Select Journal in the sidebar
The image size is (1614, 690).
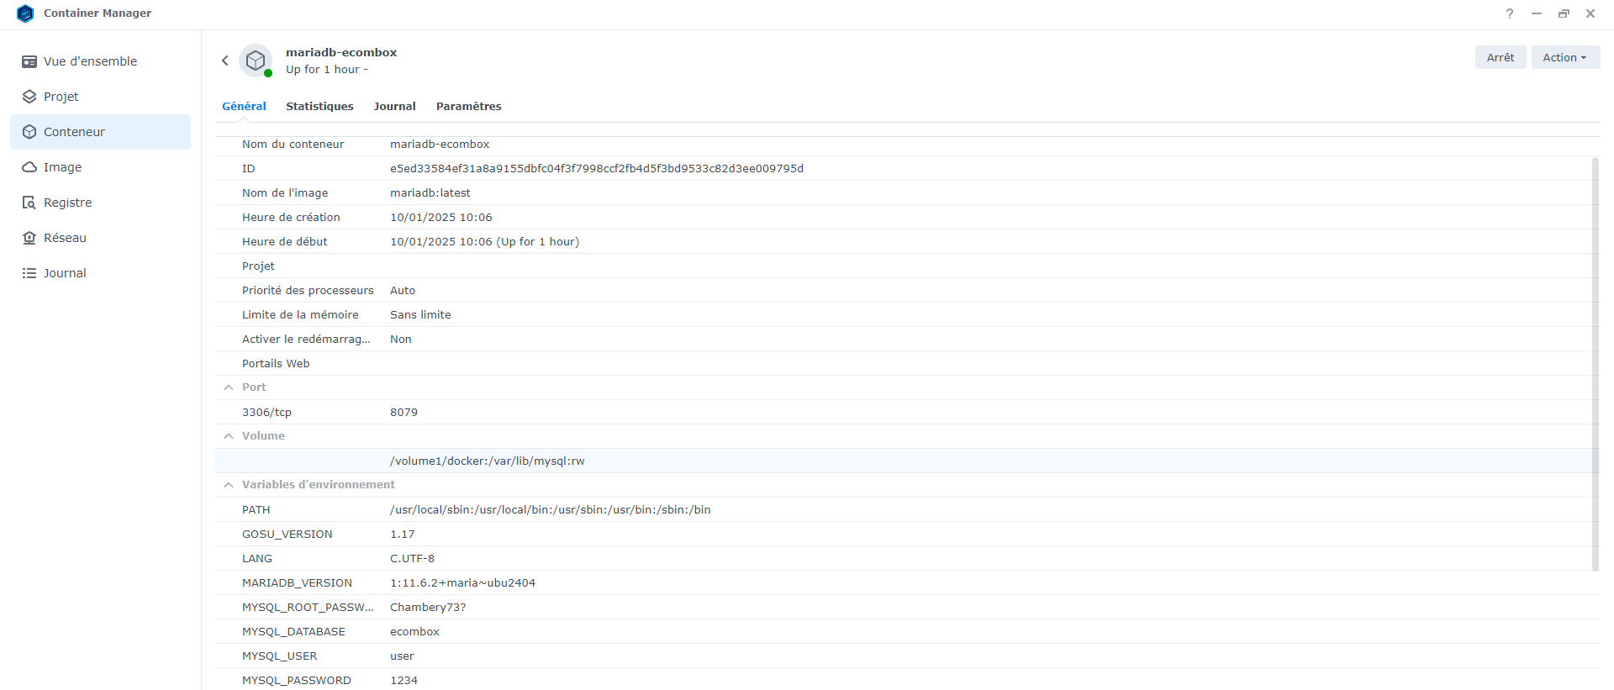(x=100, y=273)
